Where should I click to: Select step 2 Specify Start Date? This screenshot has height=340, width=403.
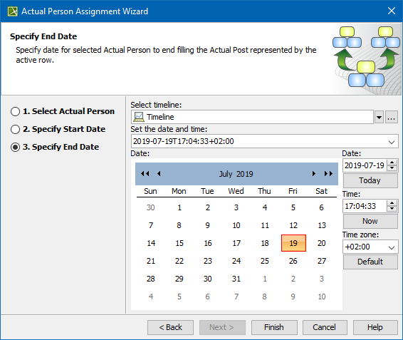click(58, 129)
